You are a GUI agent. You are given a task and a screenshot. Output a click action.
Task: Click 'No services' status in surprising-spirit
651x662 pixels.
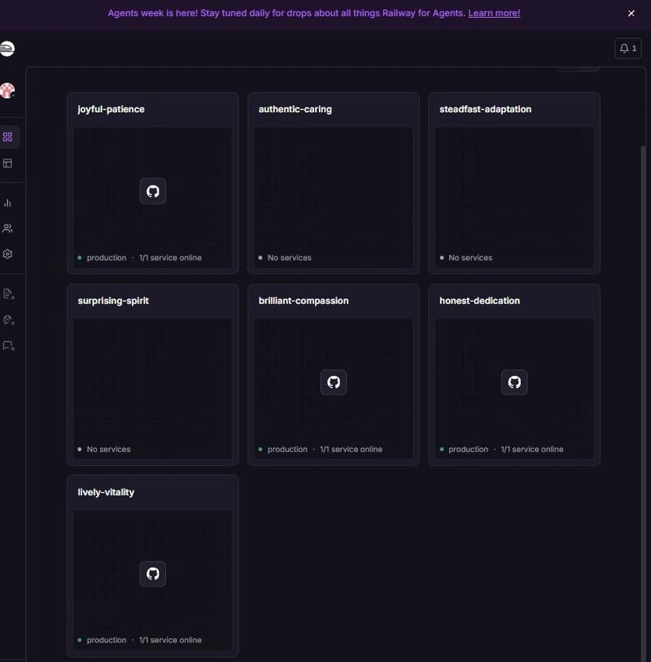(x=108, y=450)
